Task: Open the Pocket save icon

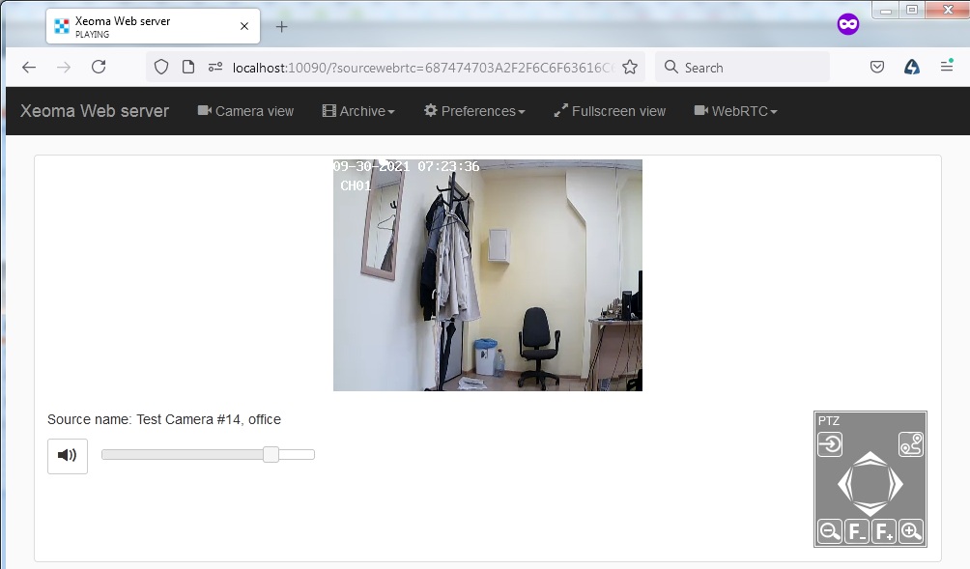Action: (x=877, y=67)
